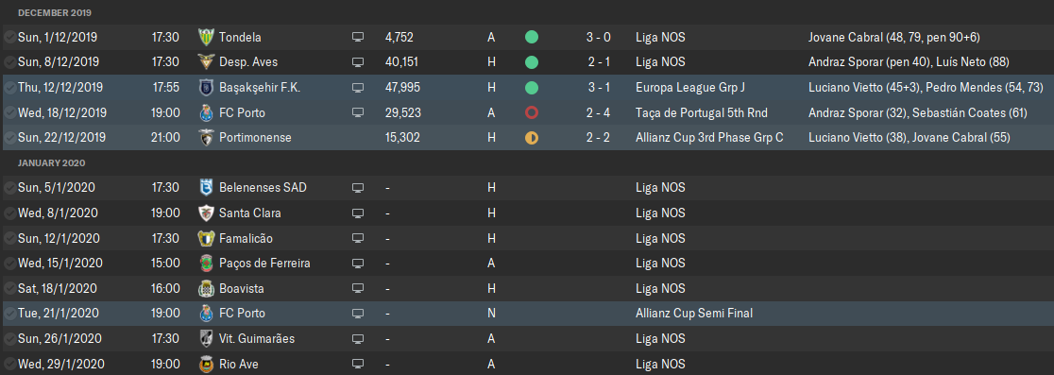Click the TV icon on Rio Ave fixture
Screen dimensions: 1054x375
pyautogui.click(x=358, y=365)
